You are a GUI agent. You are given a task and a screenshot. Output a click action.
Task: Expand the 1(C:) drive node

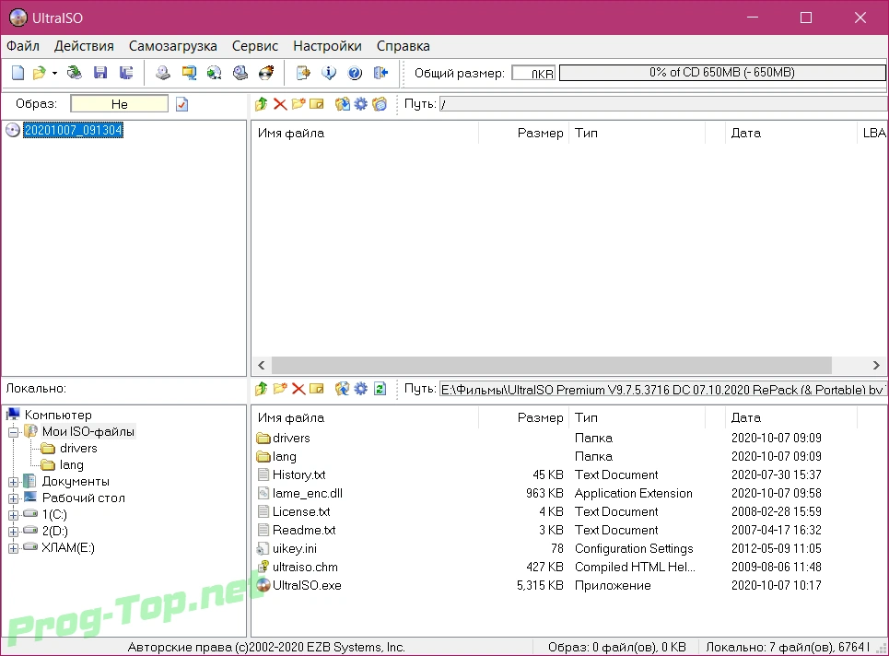coord(14,515)
